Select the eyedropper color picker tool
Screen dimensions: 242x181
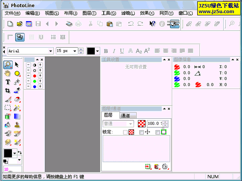click(x=17, y=91)
